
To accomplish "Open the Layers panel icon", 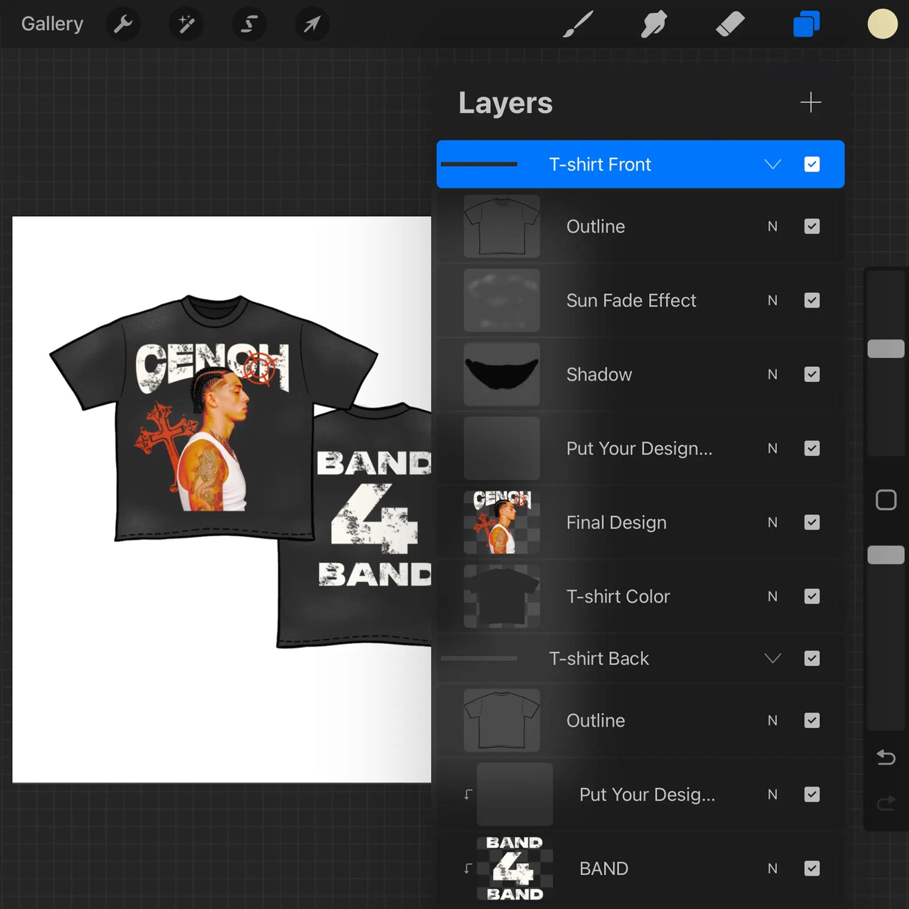I will coord(806,24).
